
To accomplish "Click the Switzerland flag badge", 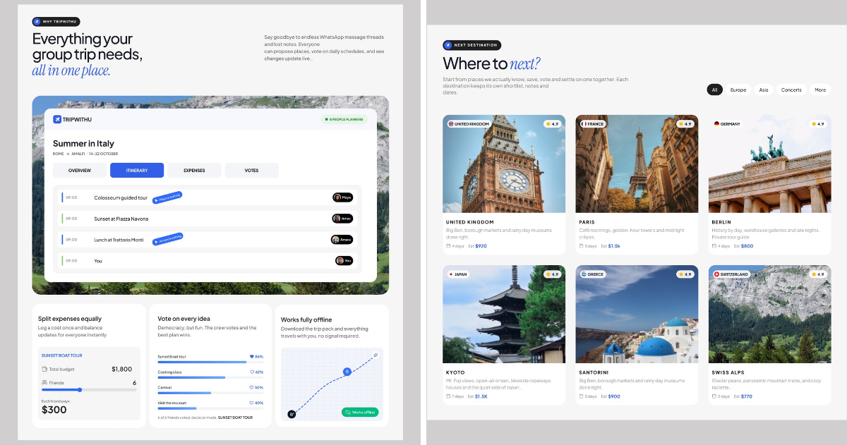I will [731, 274].
